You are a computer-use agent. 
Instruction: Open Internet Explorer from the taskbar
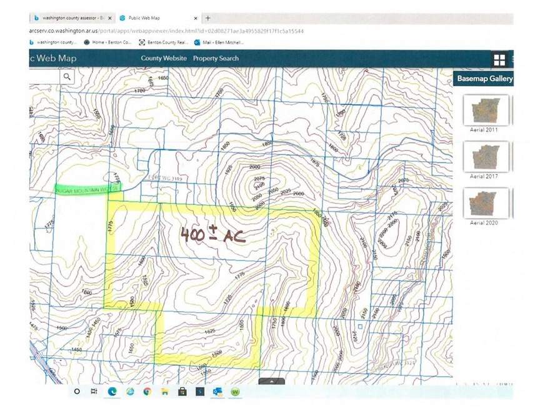(x=130, y=392)
